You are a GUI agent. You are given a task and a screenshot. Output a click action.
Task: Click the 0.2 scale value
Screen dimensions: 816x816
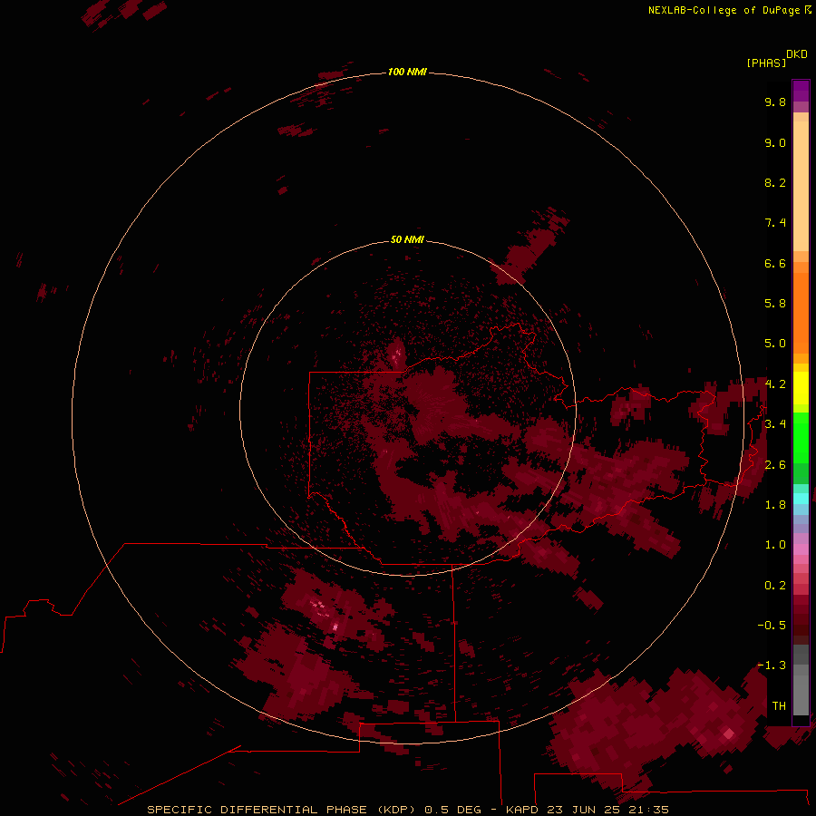(775, 586)
